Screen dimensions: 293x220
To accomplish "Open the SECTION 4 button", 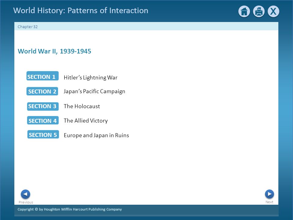I will click(43, 120).
